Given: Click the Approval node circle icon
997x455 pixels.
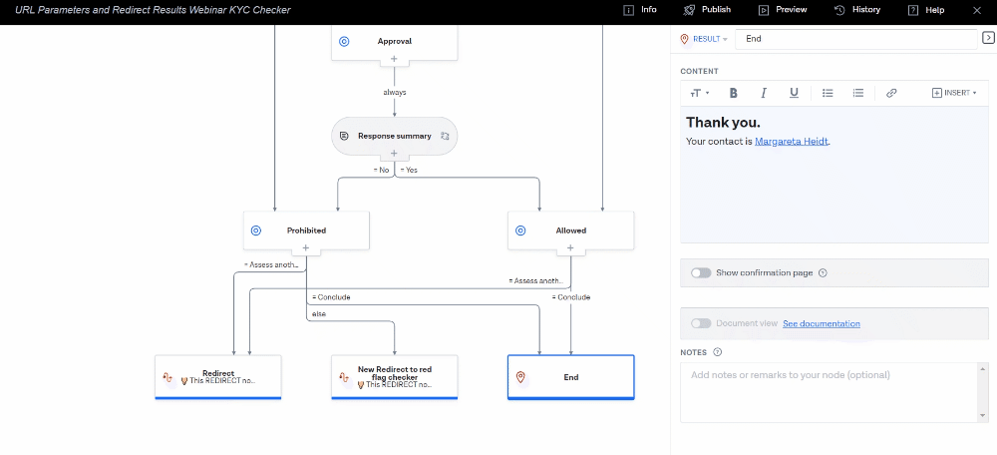Looking at the screenshot, I should point(343,41).
